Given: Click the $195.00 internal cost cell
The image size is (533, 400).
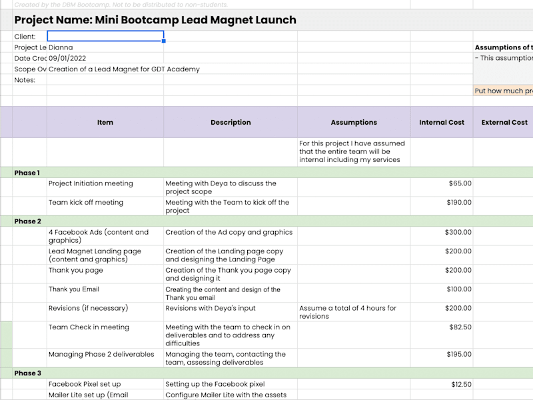Looking at the screenshot, I should pos(442,358).
